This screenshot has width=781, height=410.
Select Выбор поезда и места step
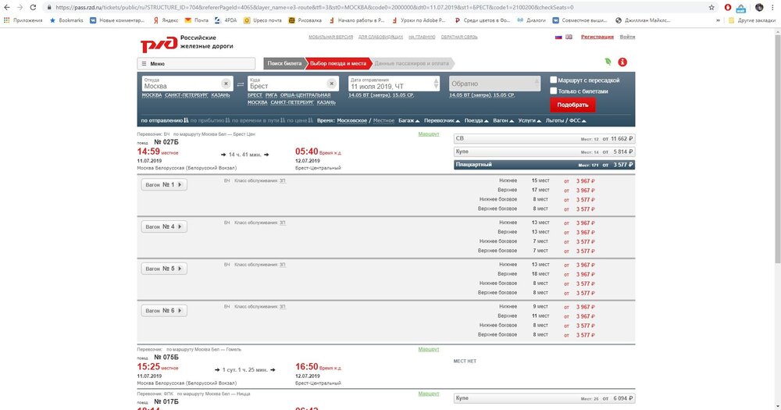[x=338, y=64]
